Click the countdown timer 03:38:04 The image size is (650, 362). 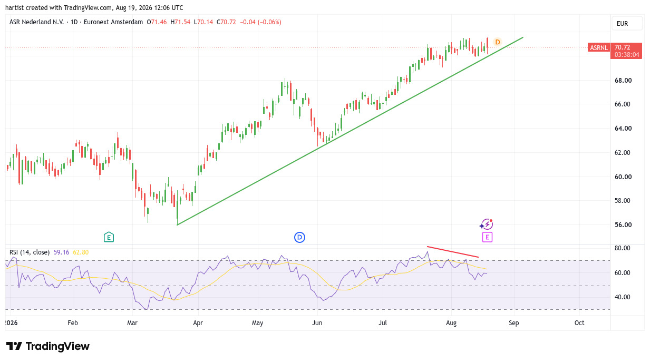[x=627, y=54]
